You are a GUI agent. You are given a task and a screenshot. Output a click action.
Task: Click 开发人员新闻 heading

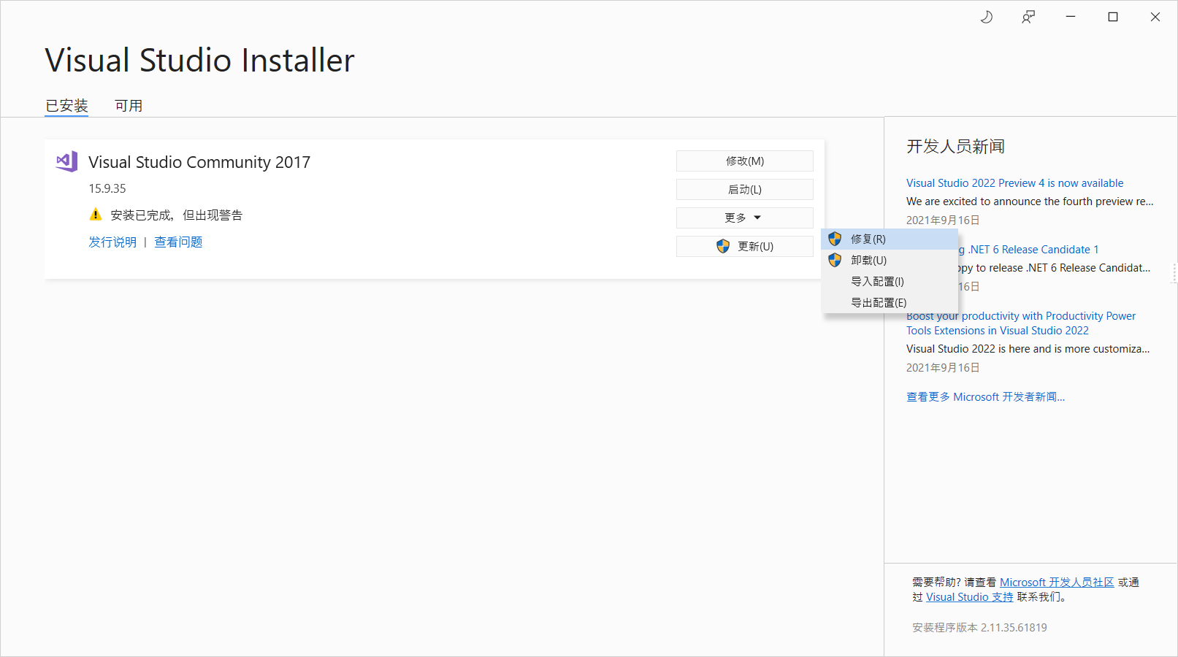pos(955,147)
